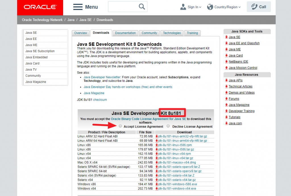Click red arrow icon beside Java SE link

226,37
